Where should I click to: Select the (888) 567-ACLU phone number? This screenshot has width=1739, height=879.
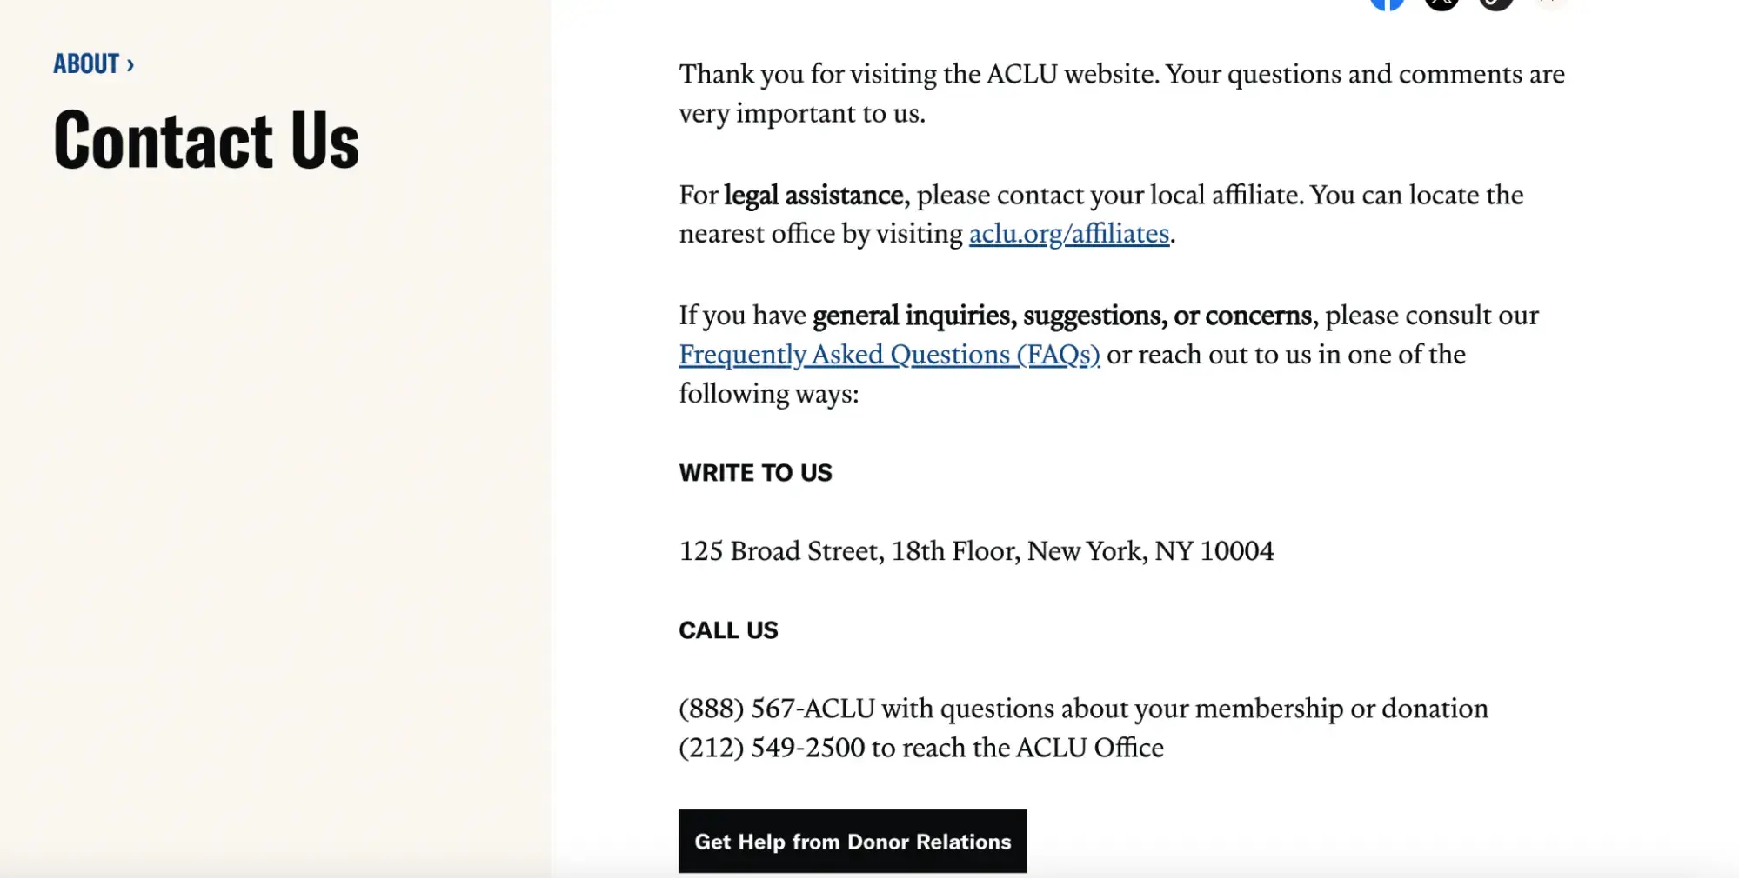[x=776, y=709]
